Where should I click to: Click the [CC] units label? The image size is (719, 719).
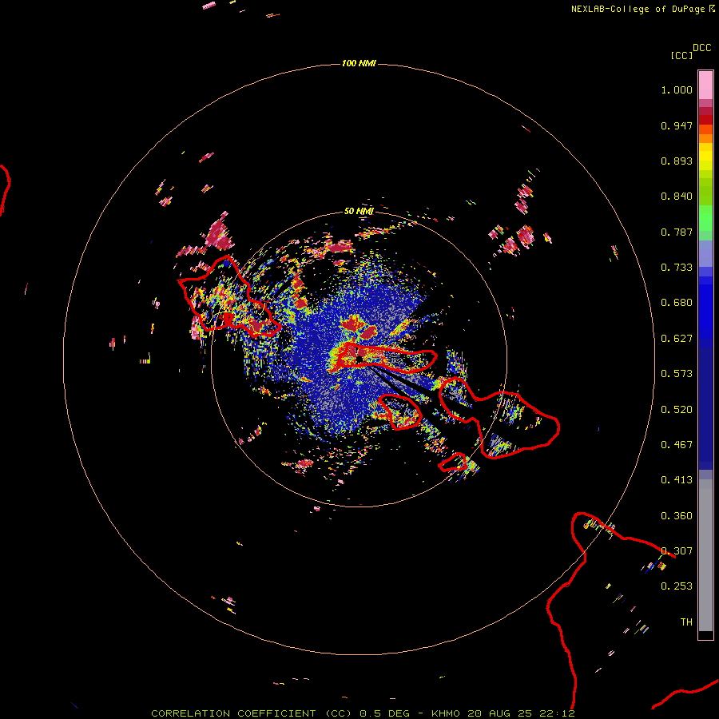click(x=681, y=55)
